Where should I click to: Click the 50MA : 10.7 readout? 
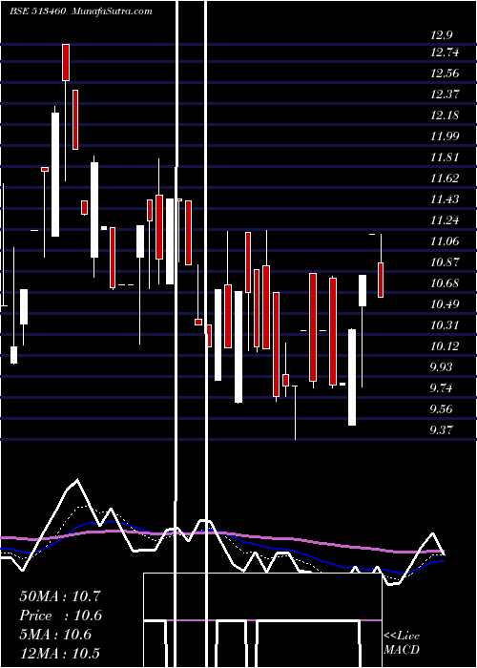[x=60, y=596]
